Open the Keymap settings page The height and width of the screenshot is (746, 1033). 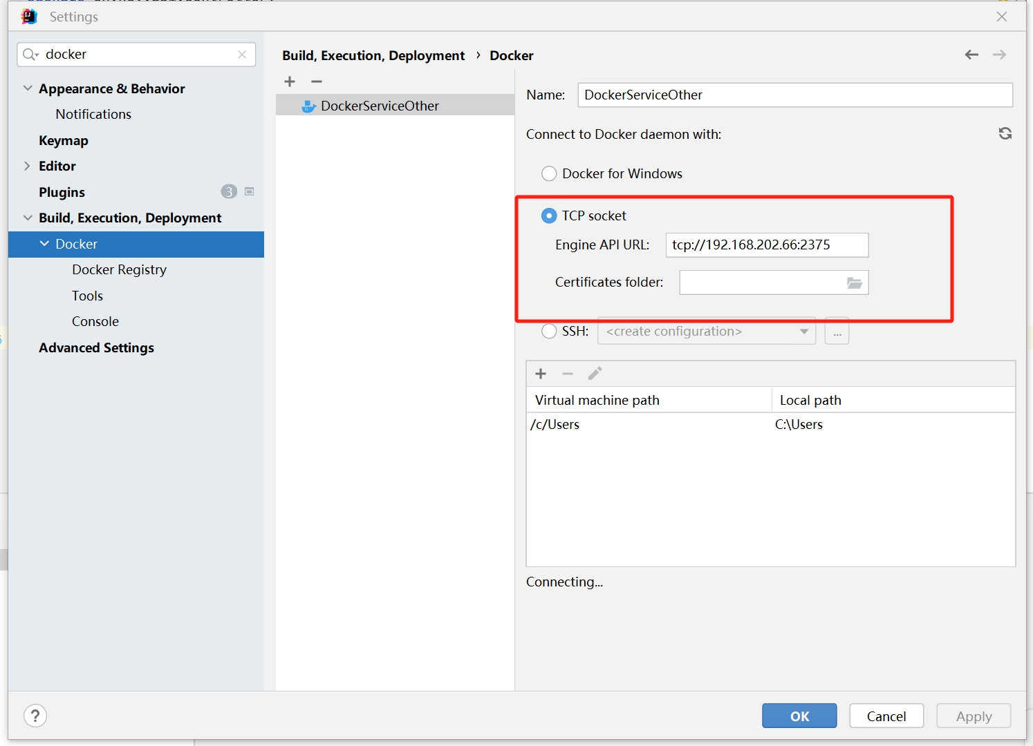click(64, 140)
